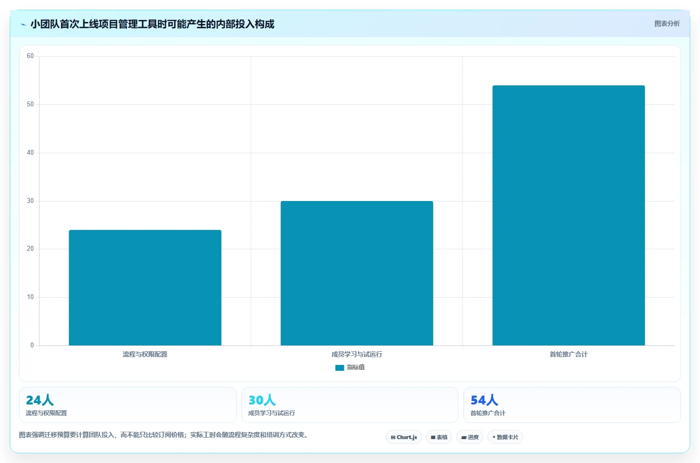Click the 成员学习与试运行 x-axis label

[x=357, y=354]
